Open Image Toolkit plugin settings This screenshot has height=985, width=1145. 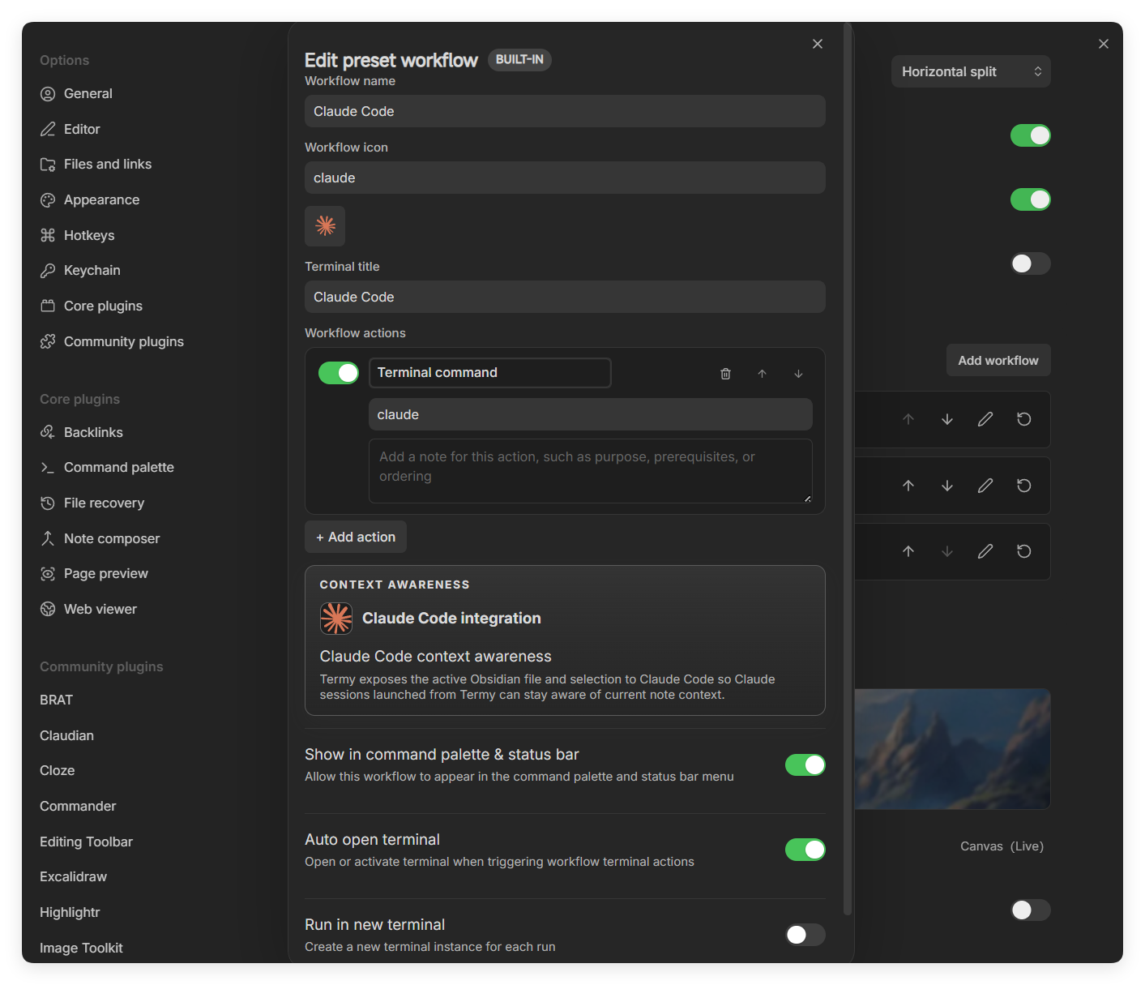click(x=81, y=949)
